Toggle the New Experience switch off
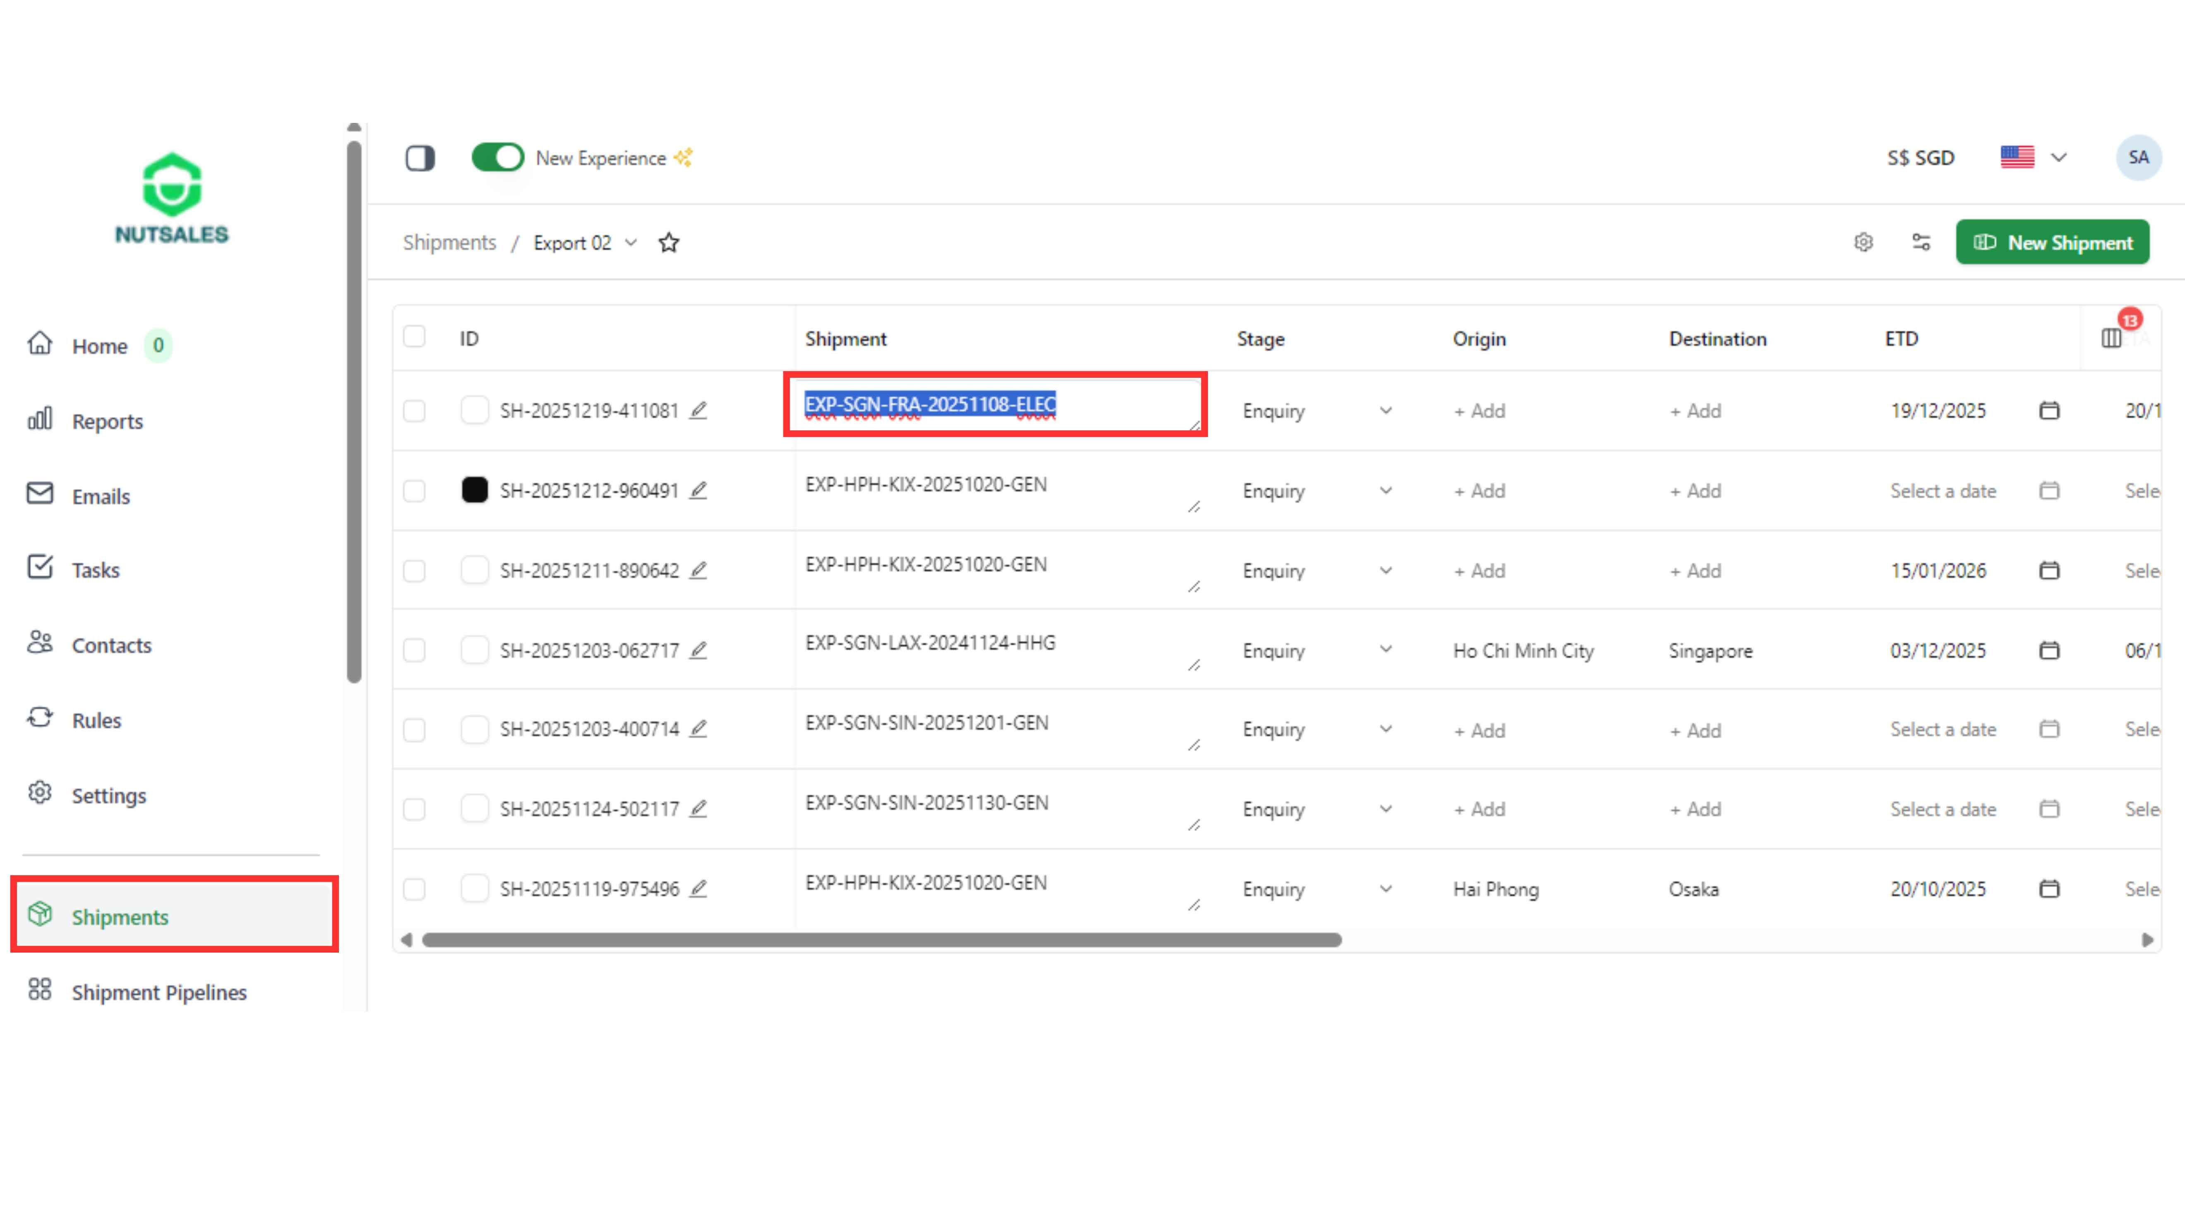 point(498,158)
